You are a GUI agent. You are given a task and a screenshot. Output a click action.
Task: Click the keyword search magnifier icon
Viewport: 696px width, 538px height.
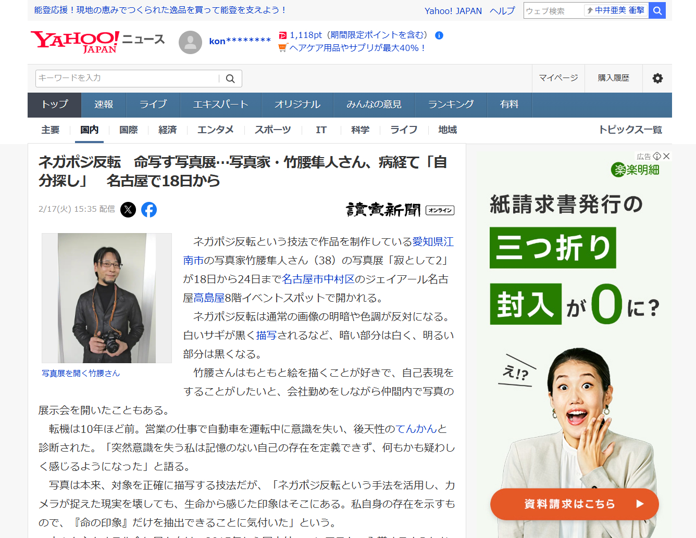230,79
